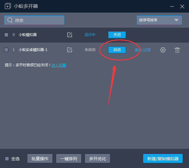Focus the 搜索 search input field
Image resolution: width=189 pixels, height=168 pixels.
pyautogui.click(x=37, y=20)
